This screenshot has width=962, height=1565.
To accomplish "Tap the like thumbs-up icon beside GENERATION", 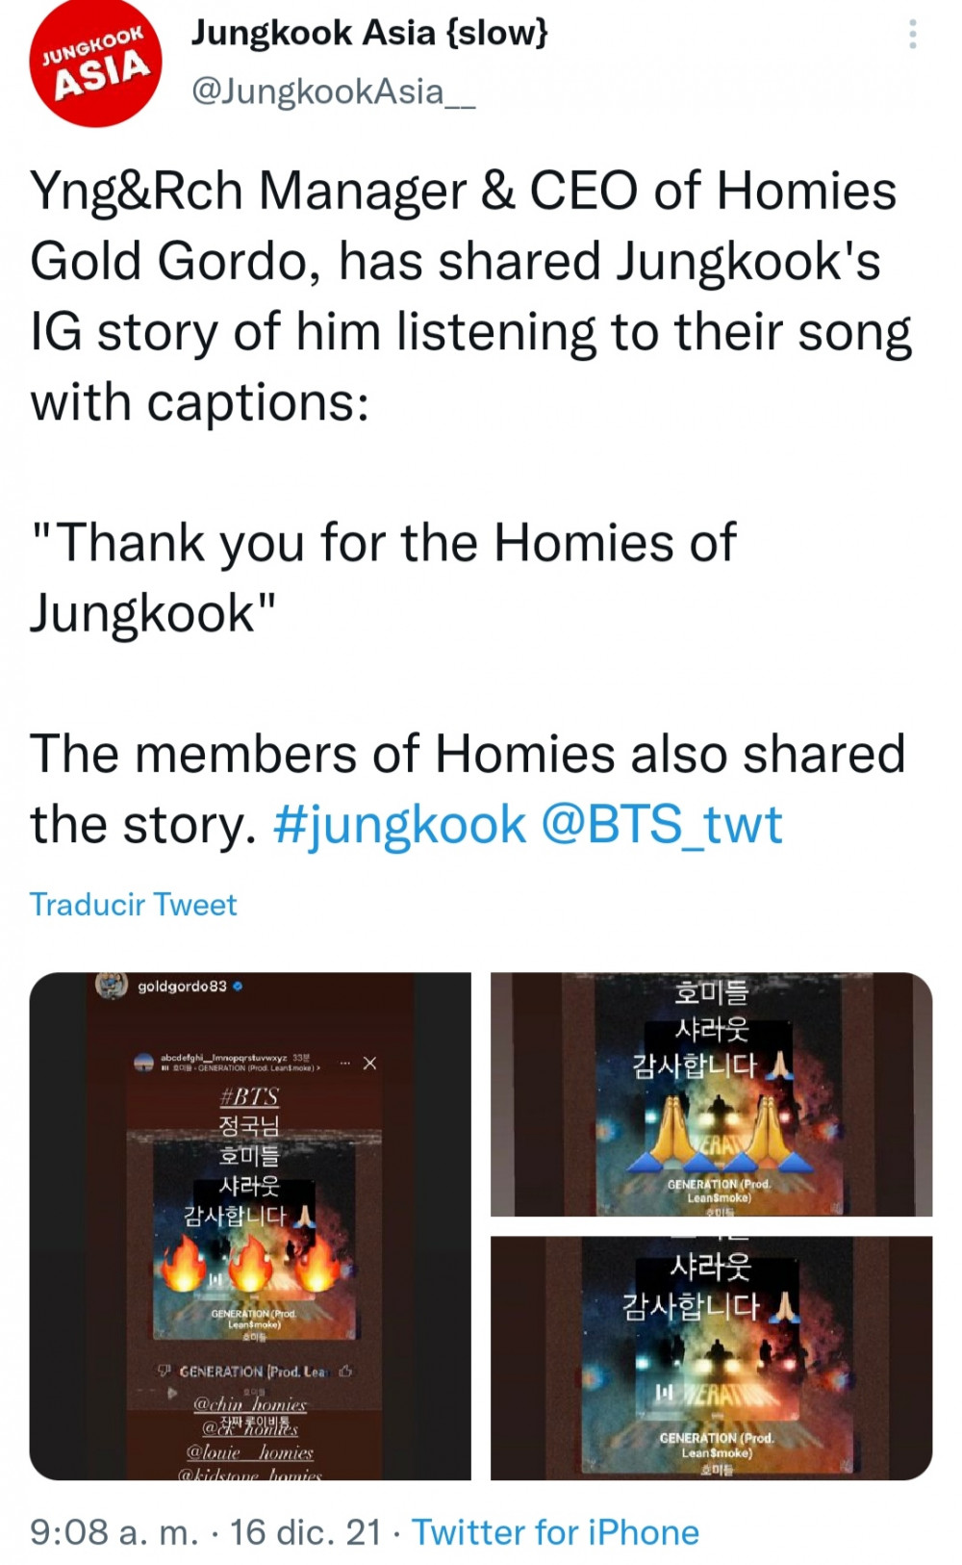I will [x=345, y=1371].
